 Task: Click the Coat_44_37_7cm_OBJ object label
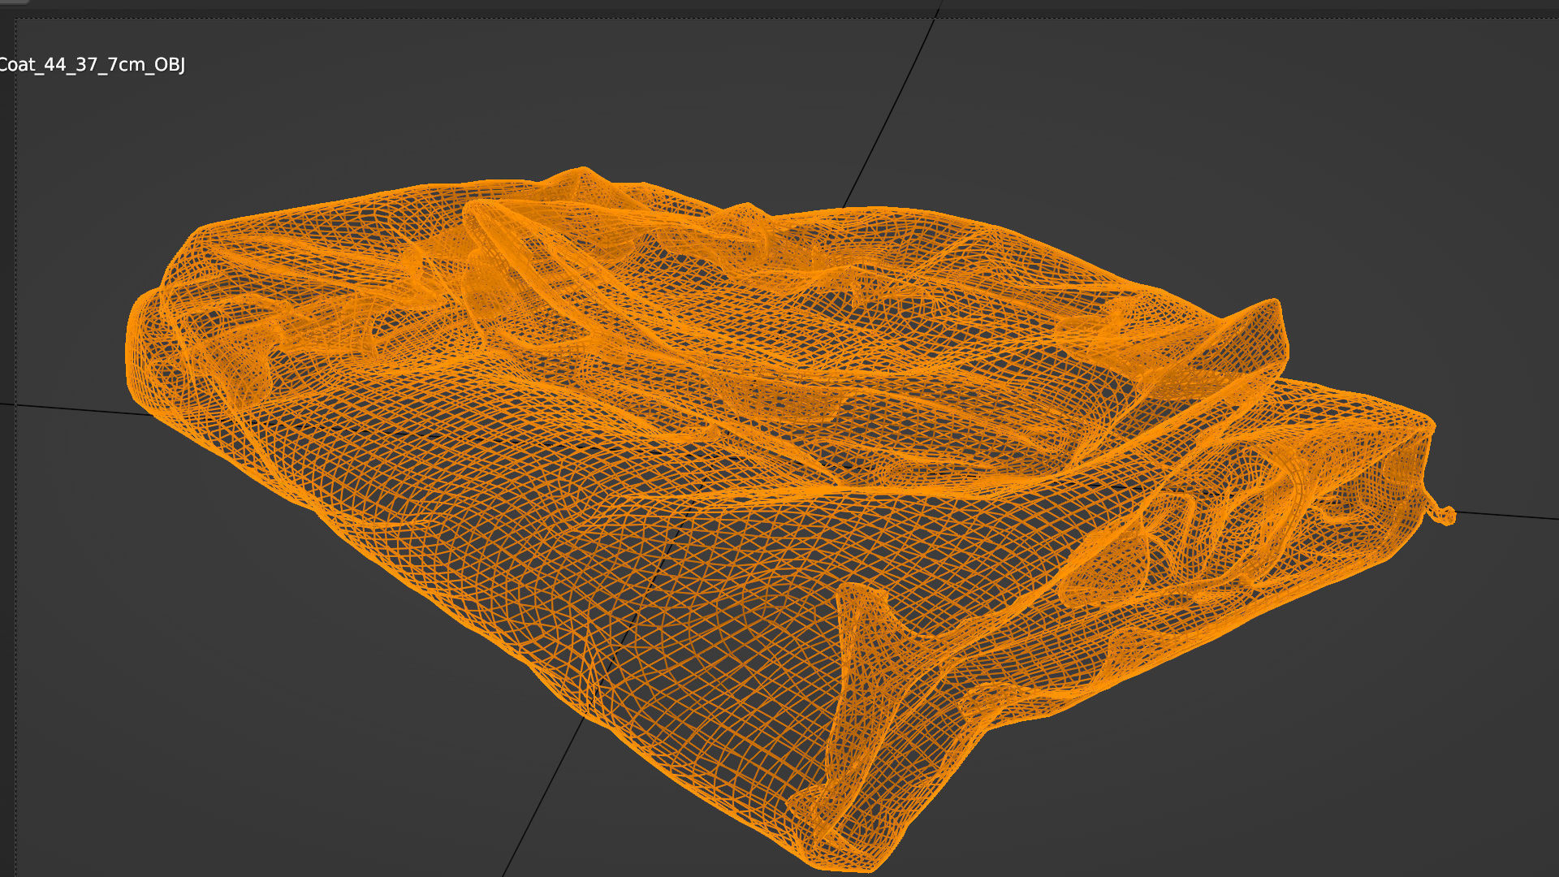click(91, 65)
